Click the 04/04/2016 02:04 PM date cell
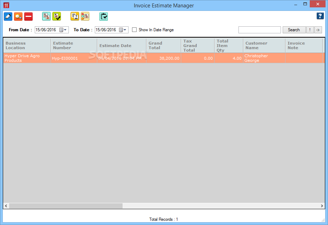 point(122,58)
